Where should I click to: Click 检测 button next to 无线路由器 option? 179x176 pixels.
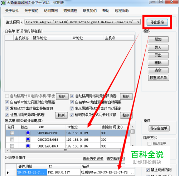126,97
